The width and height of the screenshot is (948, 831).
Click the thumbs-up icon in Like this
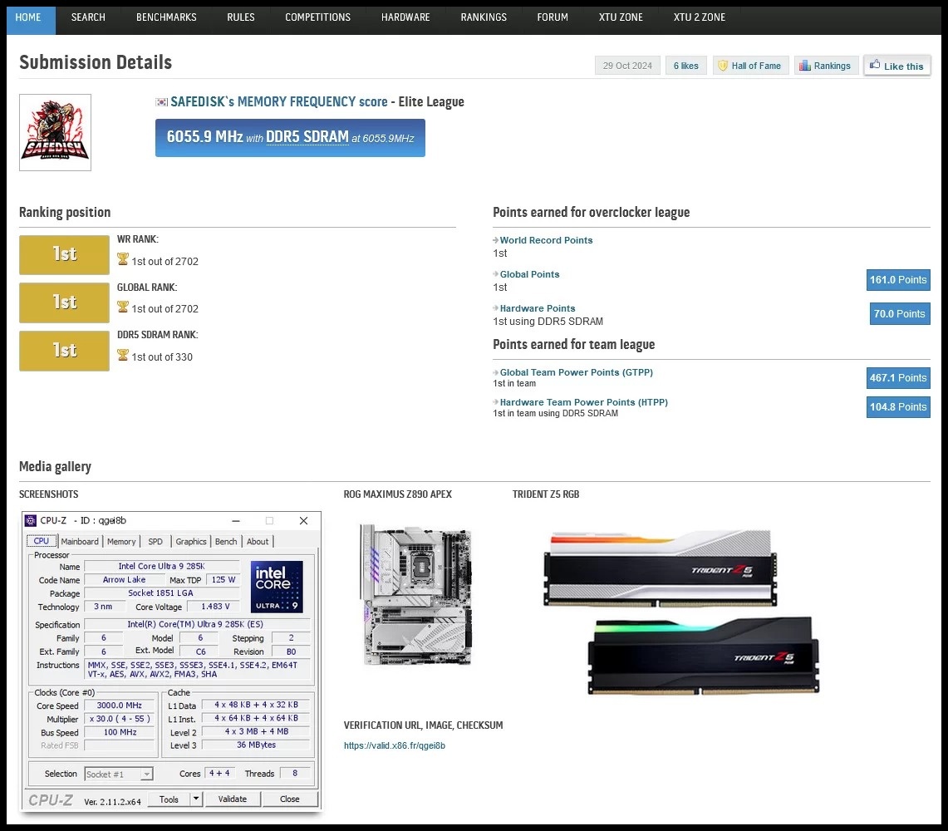pos(875,64)
